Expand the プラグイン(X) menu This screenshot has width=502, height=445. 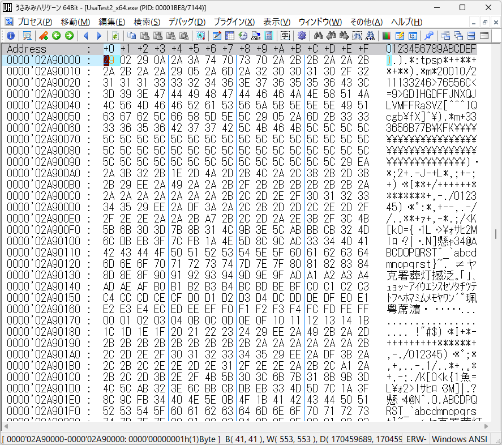click(234, 22)
